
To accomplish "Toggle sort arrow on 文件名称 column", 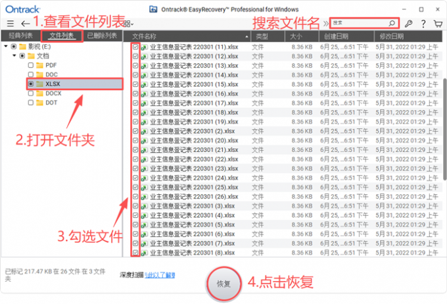I will point(247,37).
